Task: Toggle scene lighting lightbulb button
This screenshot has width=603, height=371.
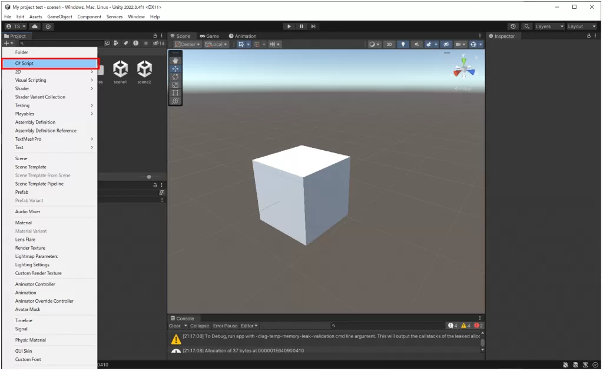Action: [x=403, y=44]
